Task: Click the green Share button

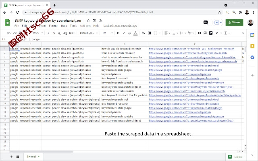Action: [234, 23]
